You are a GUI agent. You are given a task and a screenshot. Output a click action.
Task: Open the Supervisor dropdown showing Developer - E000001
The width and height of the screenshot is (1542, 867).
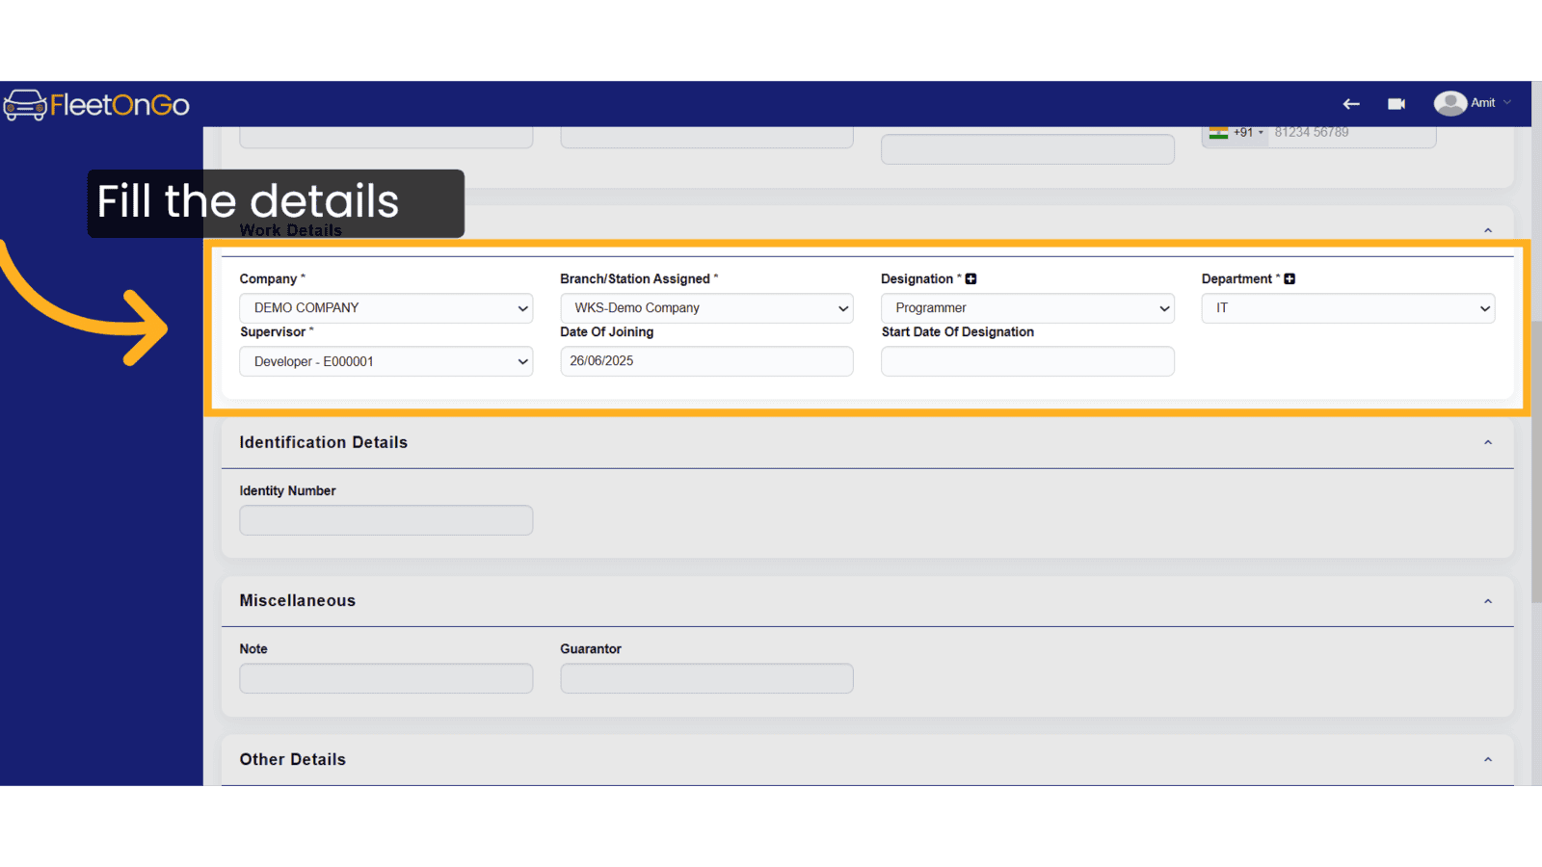point(385,361)
